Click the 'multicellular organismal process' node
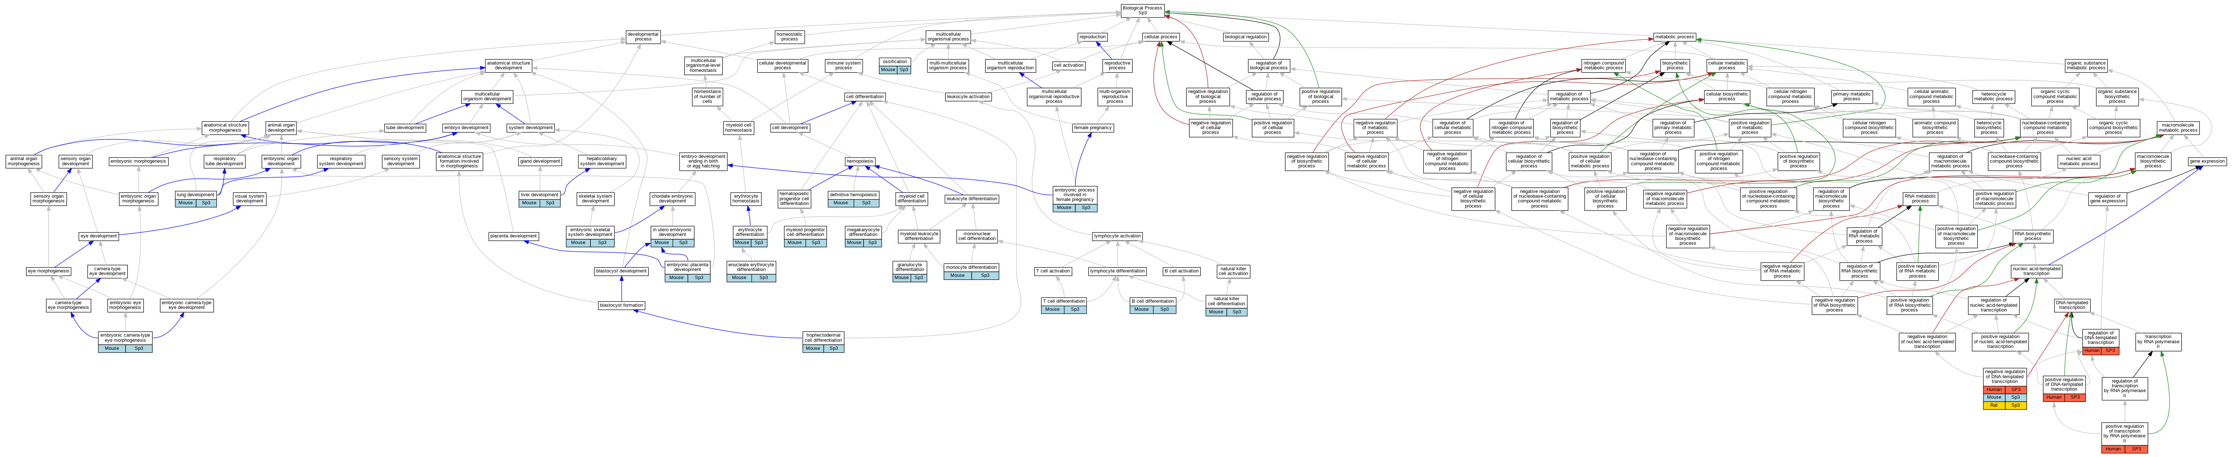The image size is (2232, 457). 949,36
